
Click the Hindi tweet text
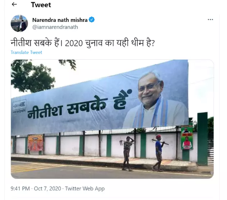coord(83,43)
